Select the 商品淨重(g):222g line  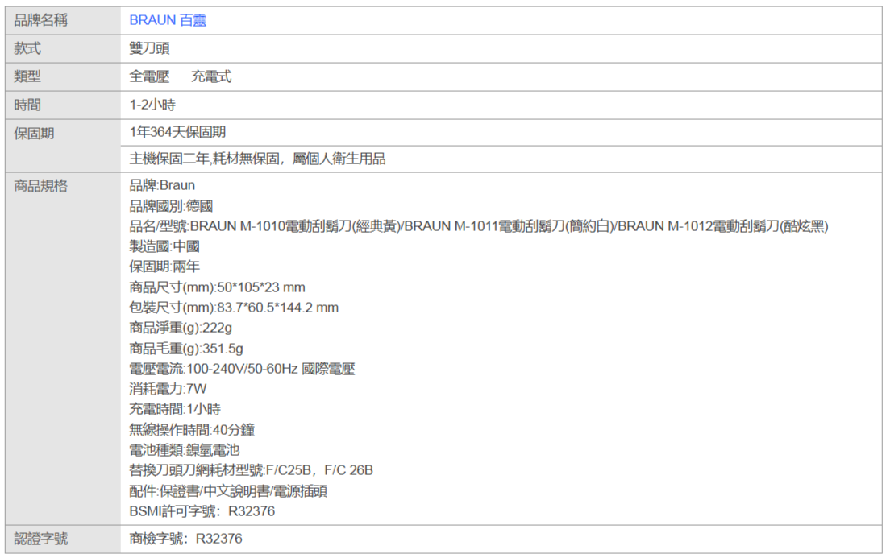click(181, 329)
